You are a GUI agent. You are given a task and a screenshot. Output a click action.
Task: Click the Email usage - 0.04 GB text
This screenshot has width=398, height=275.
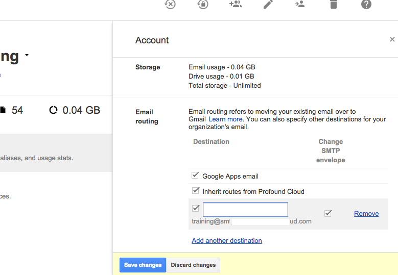[222, 67]
